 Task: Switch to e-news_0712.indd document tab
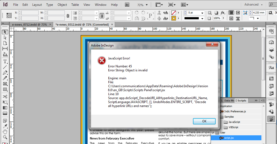[30, 25]
